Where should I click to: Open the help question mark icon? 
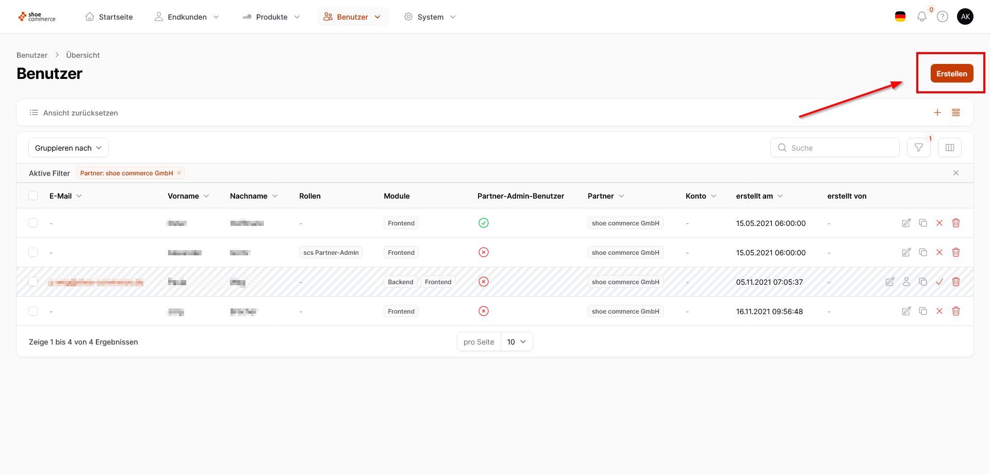[x=942, y=17]
